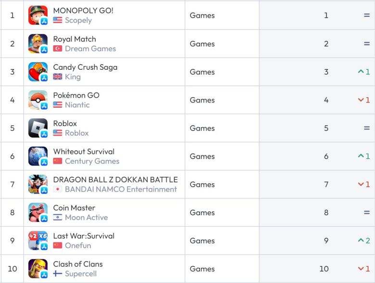The width and height of the screenshot is (375, 283).
Task: Click the MONOPOLY GO! app icon
Action: (x=38, y=15)
